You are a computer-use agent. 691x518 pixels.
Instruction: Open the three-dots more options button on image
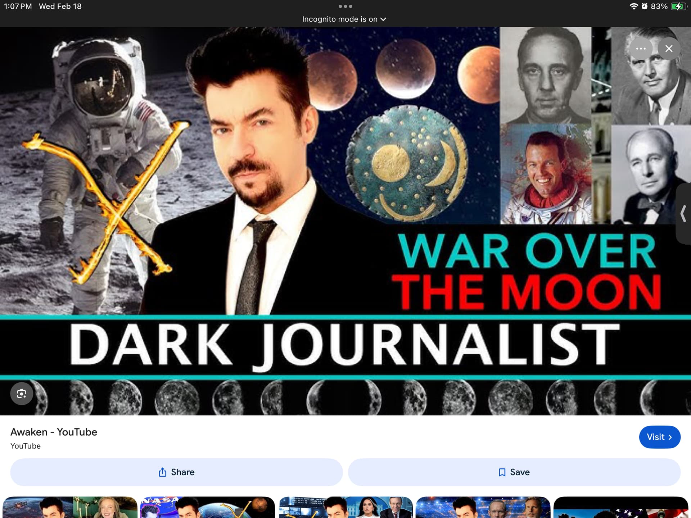point(641,49)
